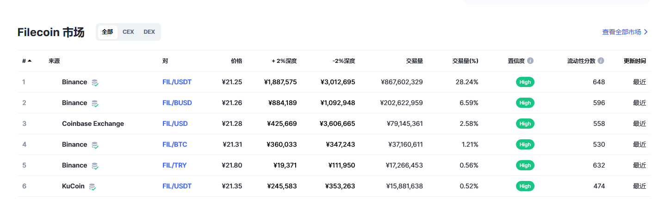Image resolution: width=671 pixels, height=199 pixels.
Task: Open 查看全部市场 link
Action: point(621,32)
